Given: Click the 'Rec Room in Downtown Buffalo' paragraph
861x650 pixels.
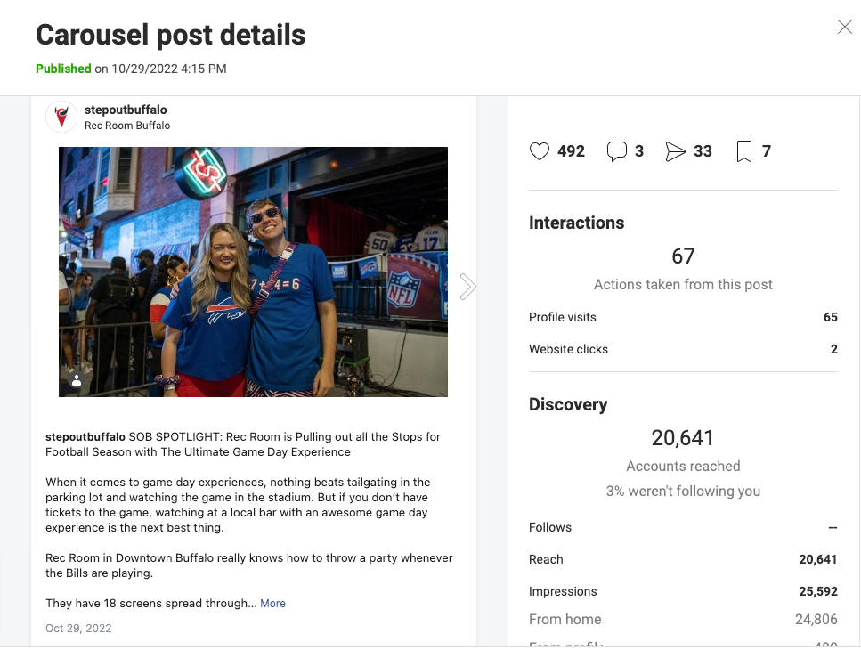Looking at the screenshot, I should (248, 565).
